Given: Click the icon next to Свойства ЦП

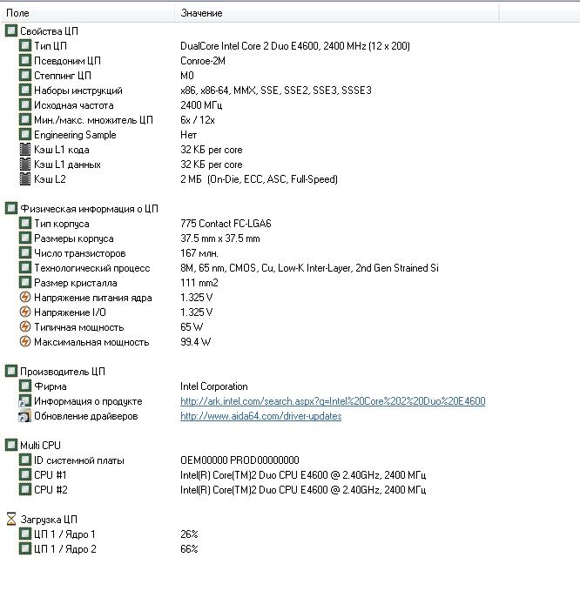Looking at the screenshot, I should [11, 31].
